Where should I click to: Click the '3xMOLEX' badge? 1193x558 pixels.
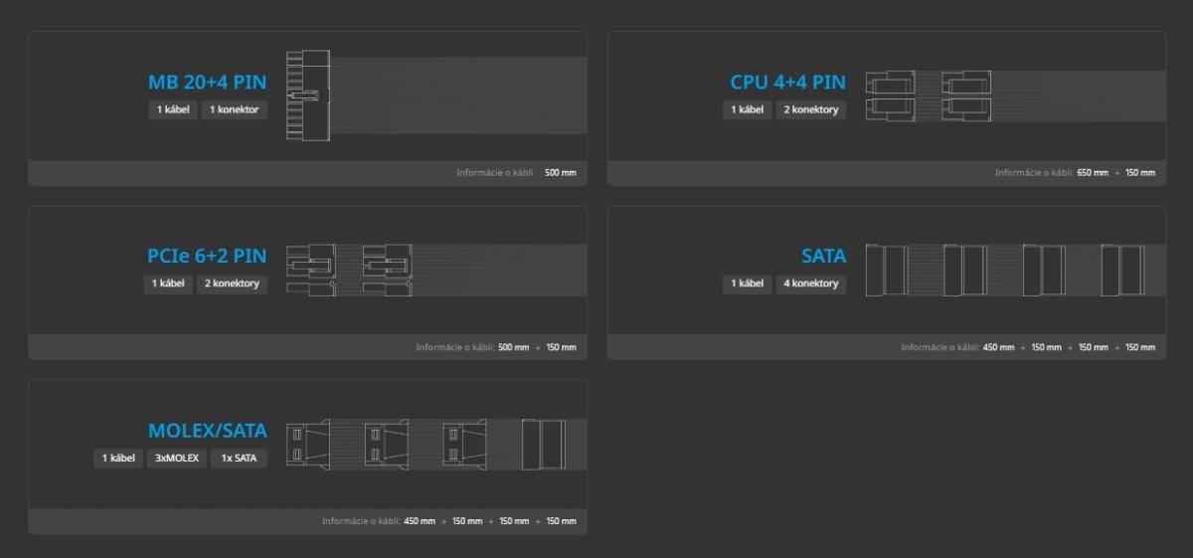[177, 459]
